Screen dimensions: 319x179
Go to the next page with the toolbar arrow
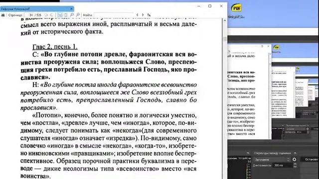(51, 15)
